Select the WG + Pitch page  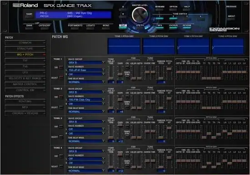coord(25,55)
